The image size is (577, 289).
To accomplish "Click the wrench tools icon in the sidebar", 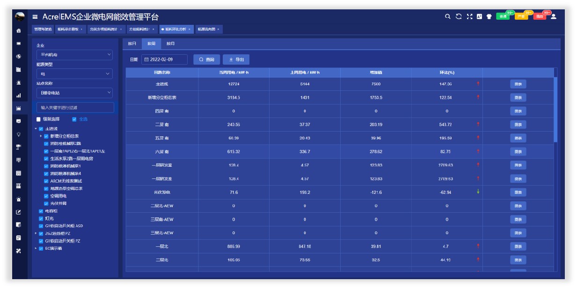I will point(19,251).
